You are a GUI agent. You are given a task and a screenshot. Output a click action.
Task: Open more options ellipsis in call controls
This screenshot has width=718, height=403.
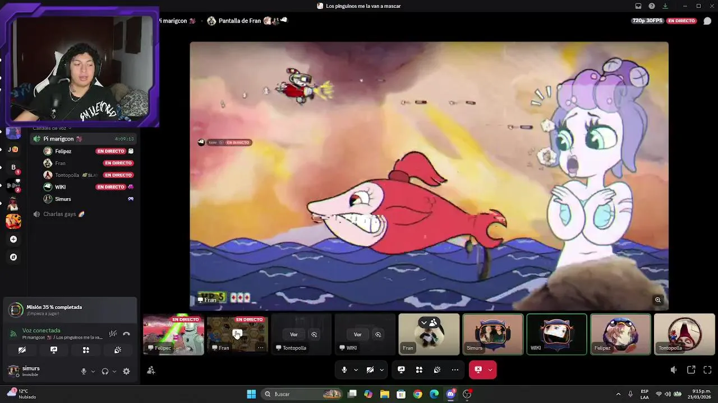tap(455, 370)
